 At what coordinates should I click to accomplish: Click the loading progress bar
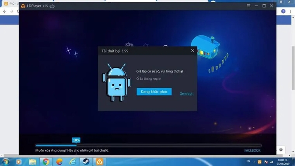tap(148, 145)
